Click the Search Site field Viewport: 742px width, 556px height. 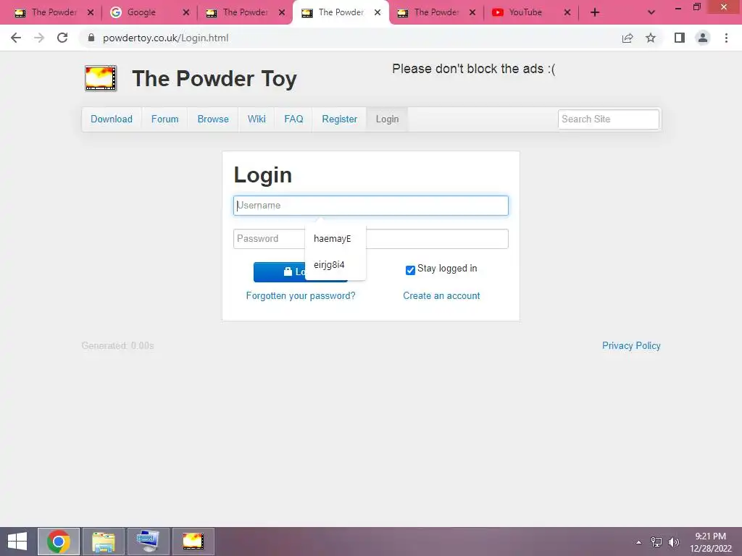point(608,119)
